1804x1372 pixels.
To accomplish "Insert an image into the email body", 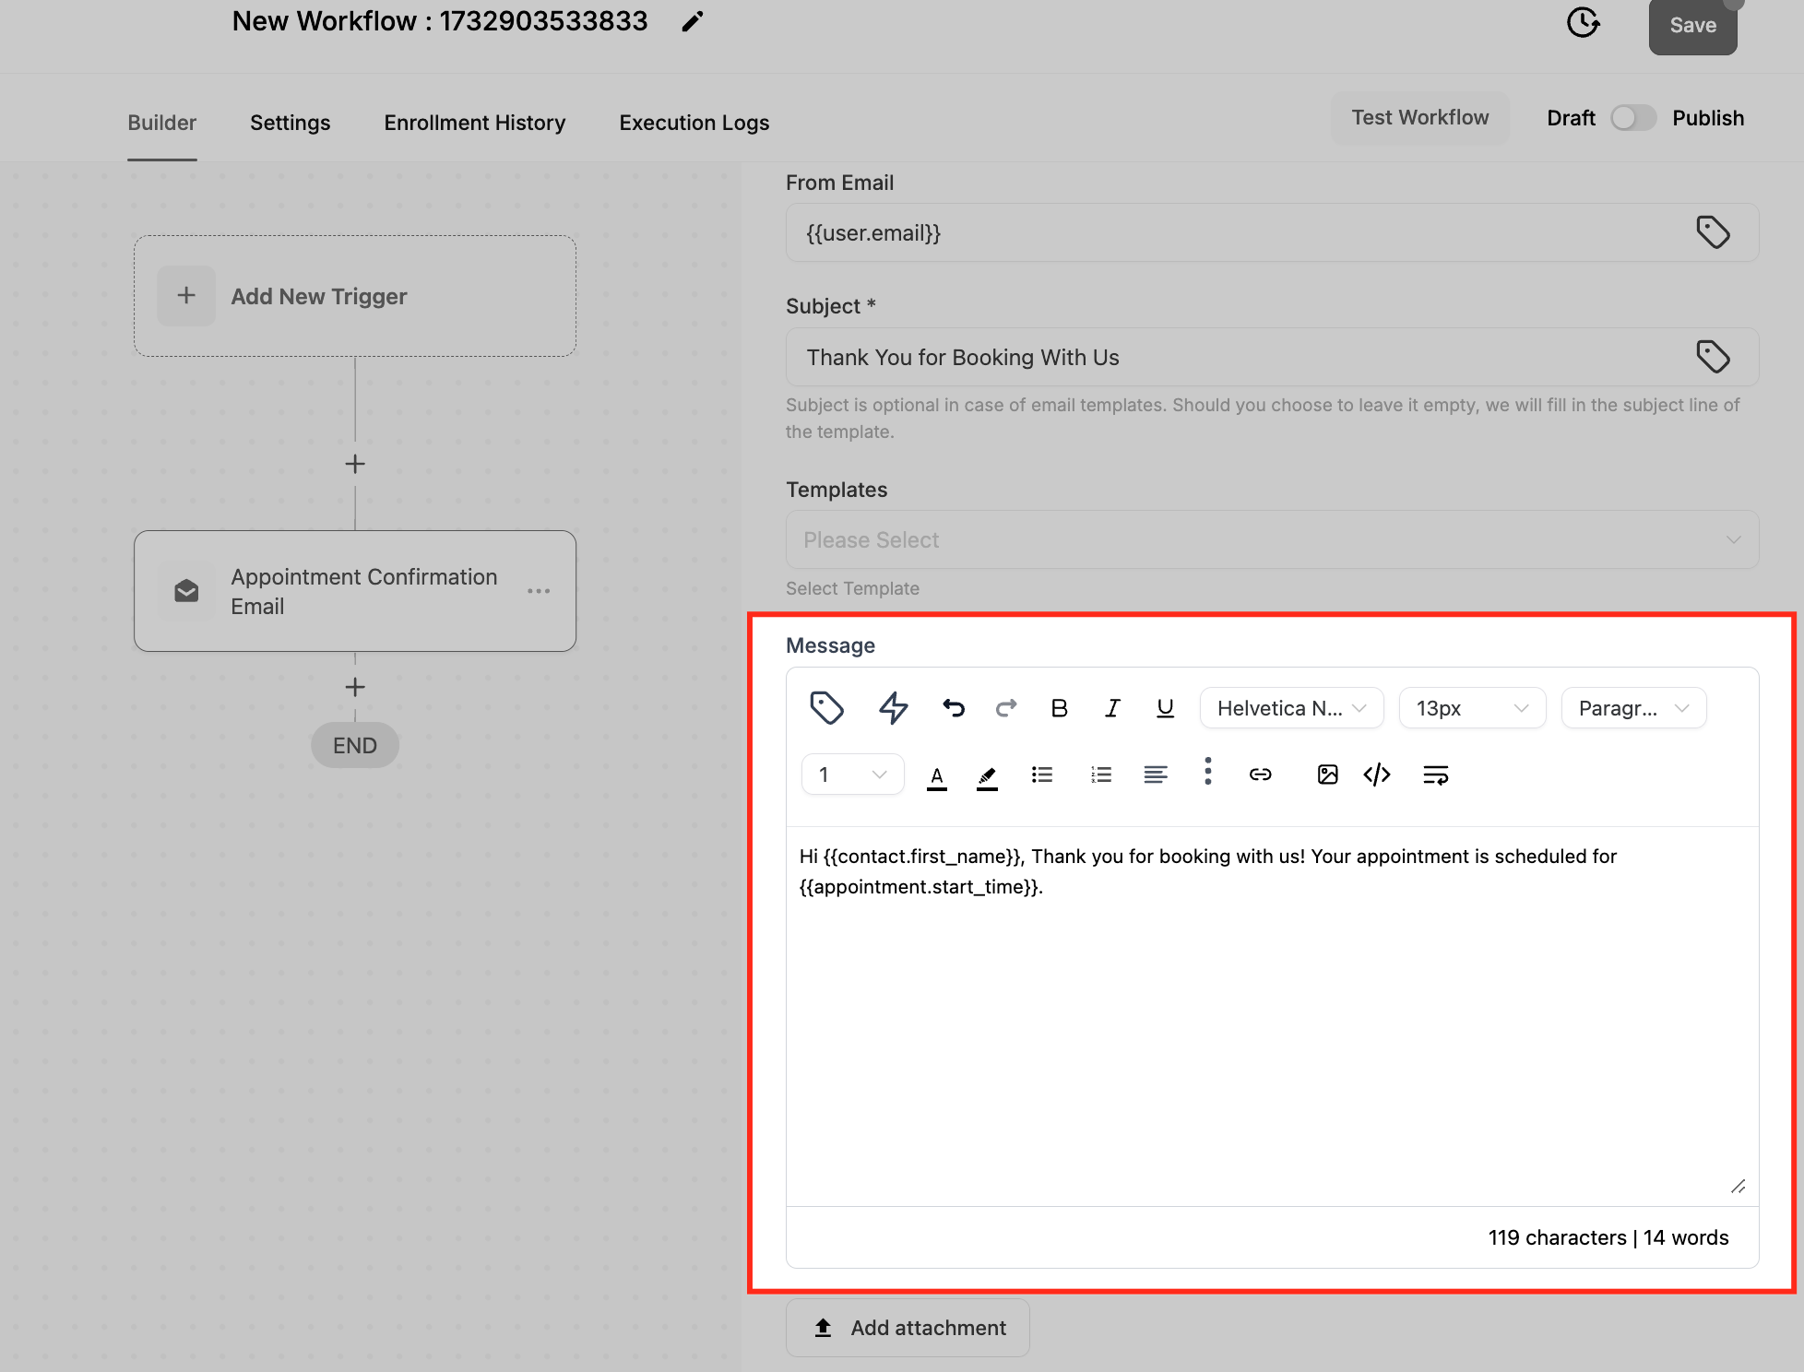I will [1327, 775].
